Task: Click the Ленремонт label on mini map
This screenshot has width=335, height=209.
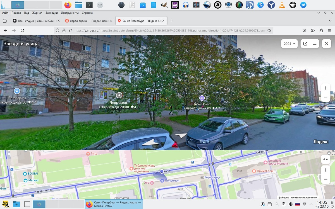Action: [173, 181]
